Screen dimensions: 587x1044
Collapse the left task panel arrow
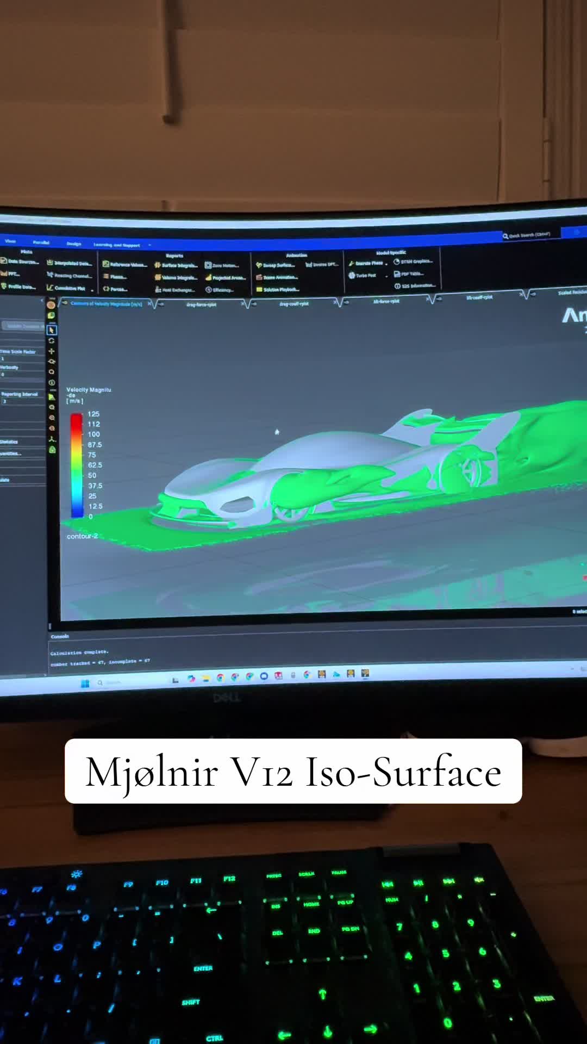coord(42,300)
